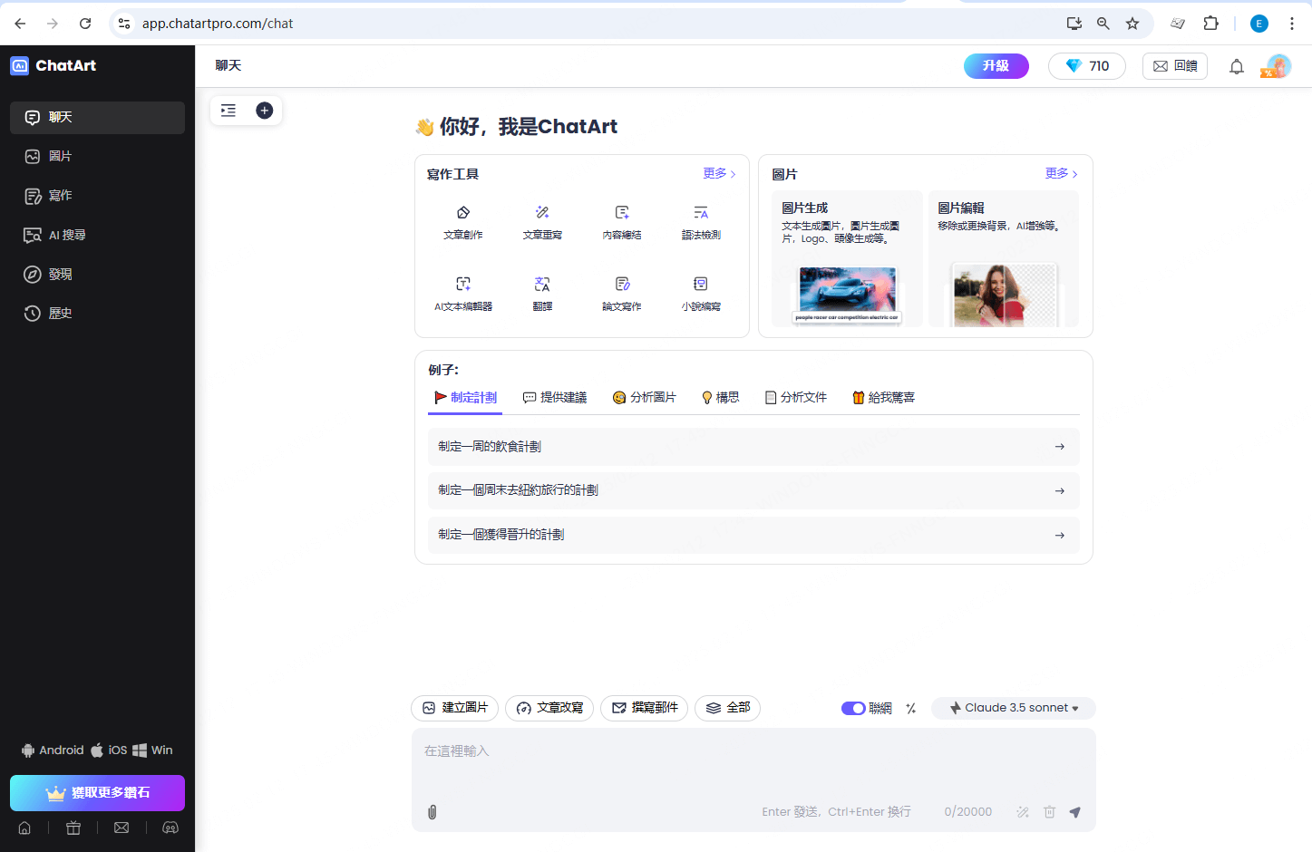Select 發現 in the sidebar
Image resolution: width=1312 pixels, height=852 pixels.
coord(97,274)
